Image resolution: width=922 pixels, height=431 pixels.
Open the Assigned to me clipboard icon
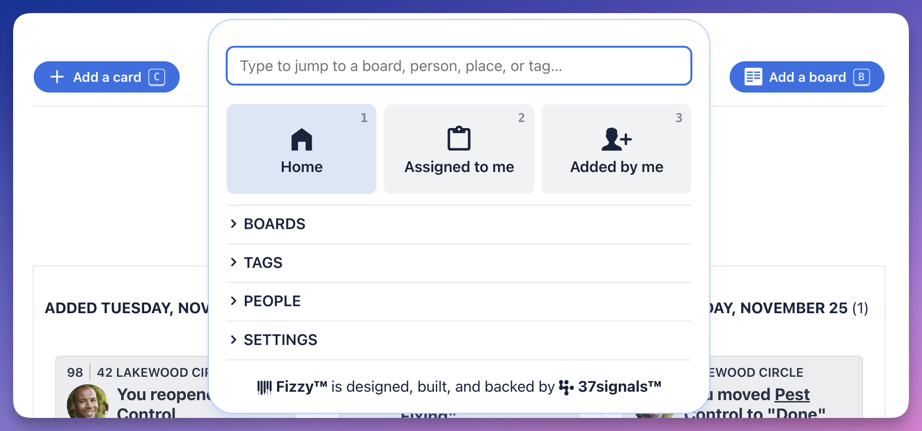[459, 139]
